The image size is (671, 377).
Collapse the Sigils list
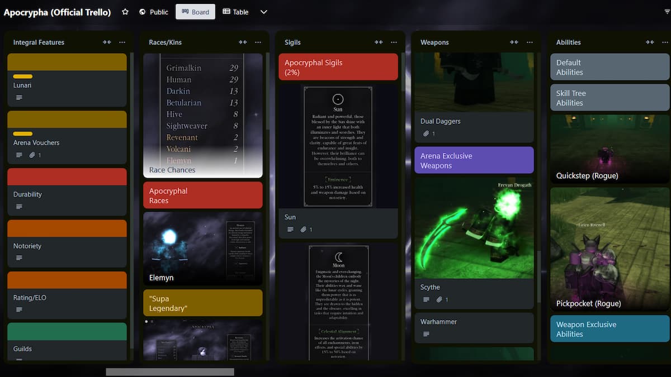[379, 42]
